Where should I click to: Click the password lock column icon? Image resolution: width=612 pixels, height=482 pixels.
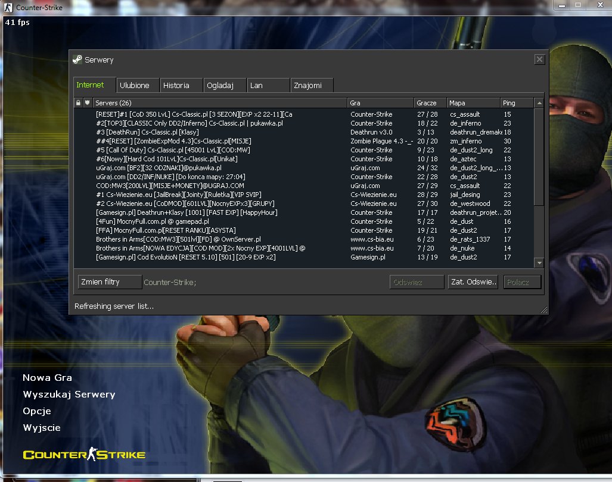point(79,103)
